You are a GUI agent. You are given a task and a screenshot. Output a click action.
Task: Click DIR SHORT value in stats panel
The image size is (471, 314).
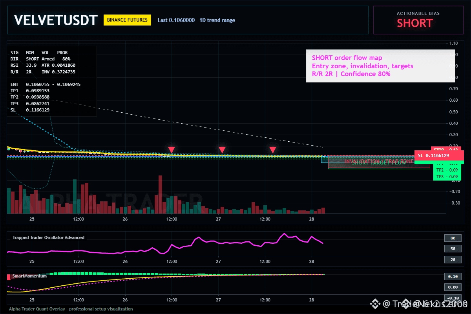32,59
